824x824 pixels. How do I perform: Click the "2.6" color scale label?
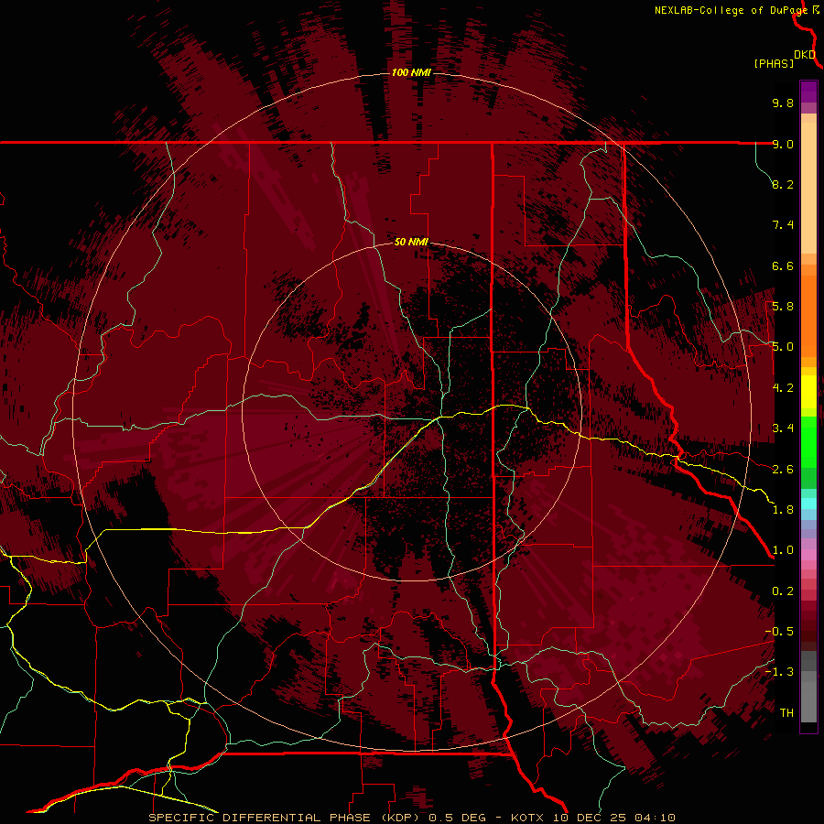click(x=783, y=470)
